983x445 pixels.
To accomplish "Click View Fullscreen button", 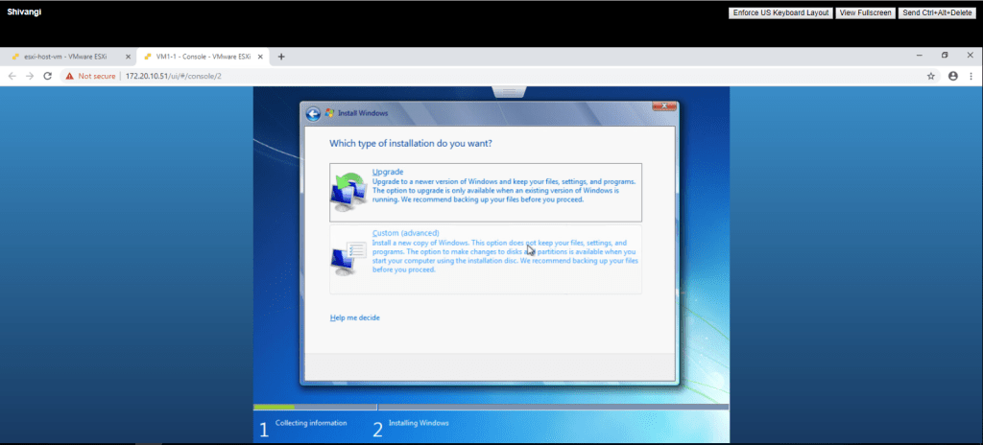I will tap(865, 12).
